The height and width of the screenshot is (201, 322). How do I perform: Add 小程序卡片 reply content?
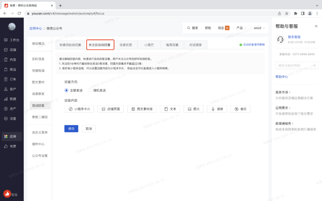(79, 109)
